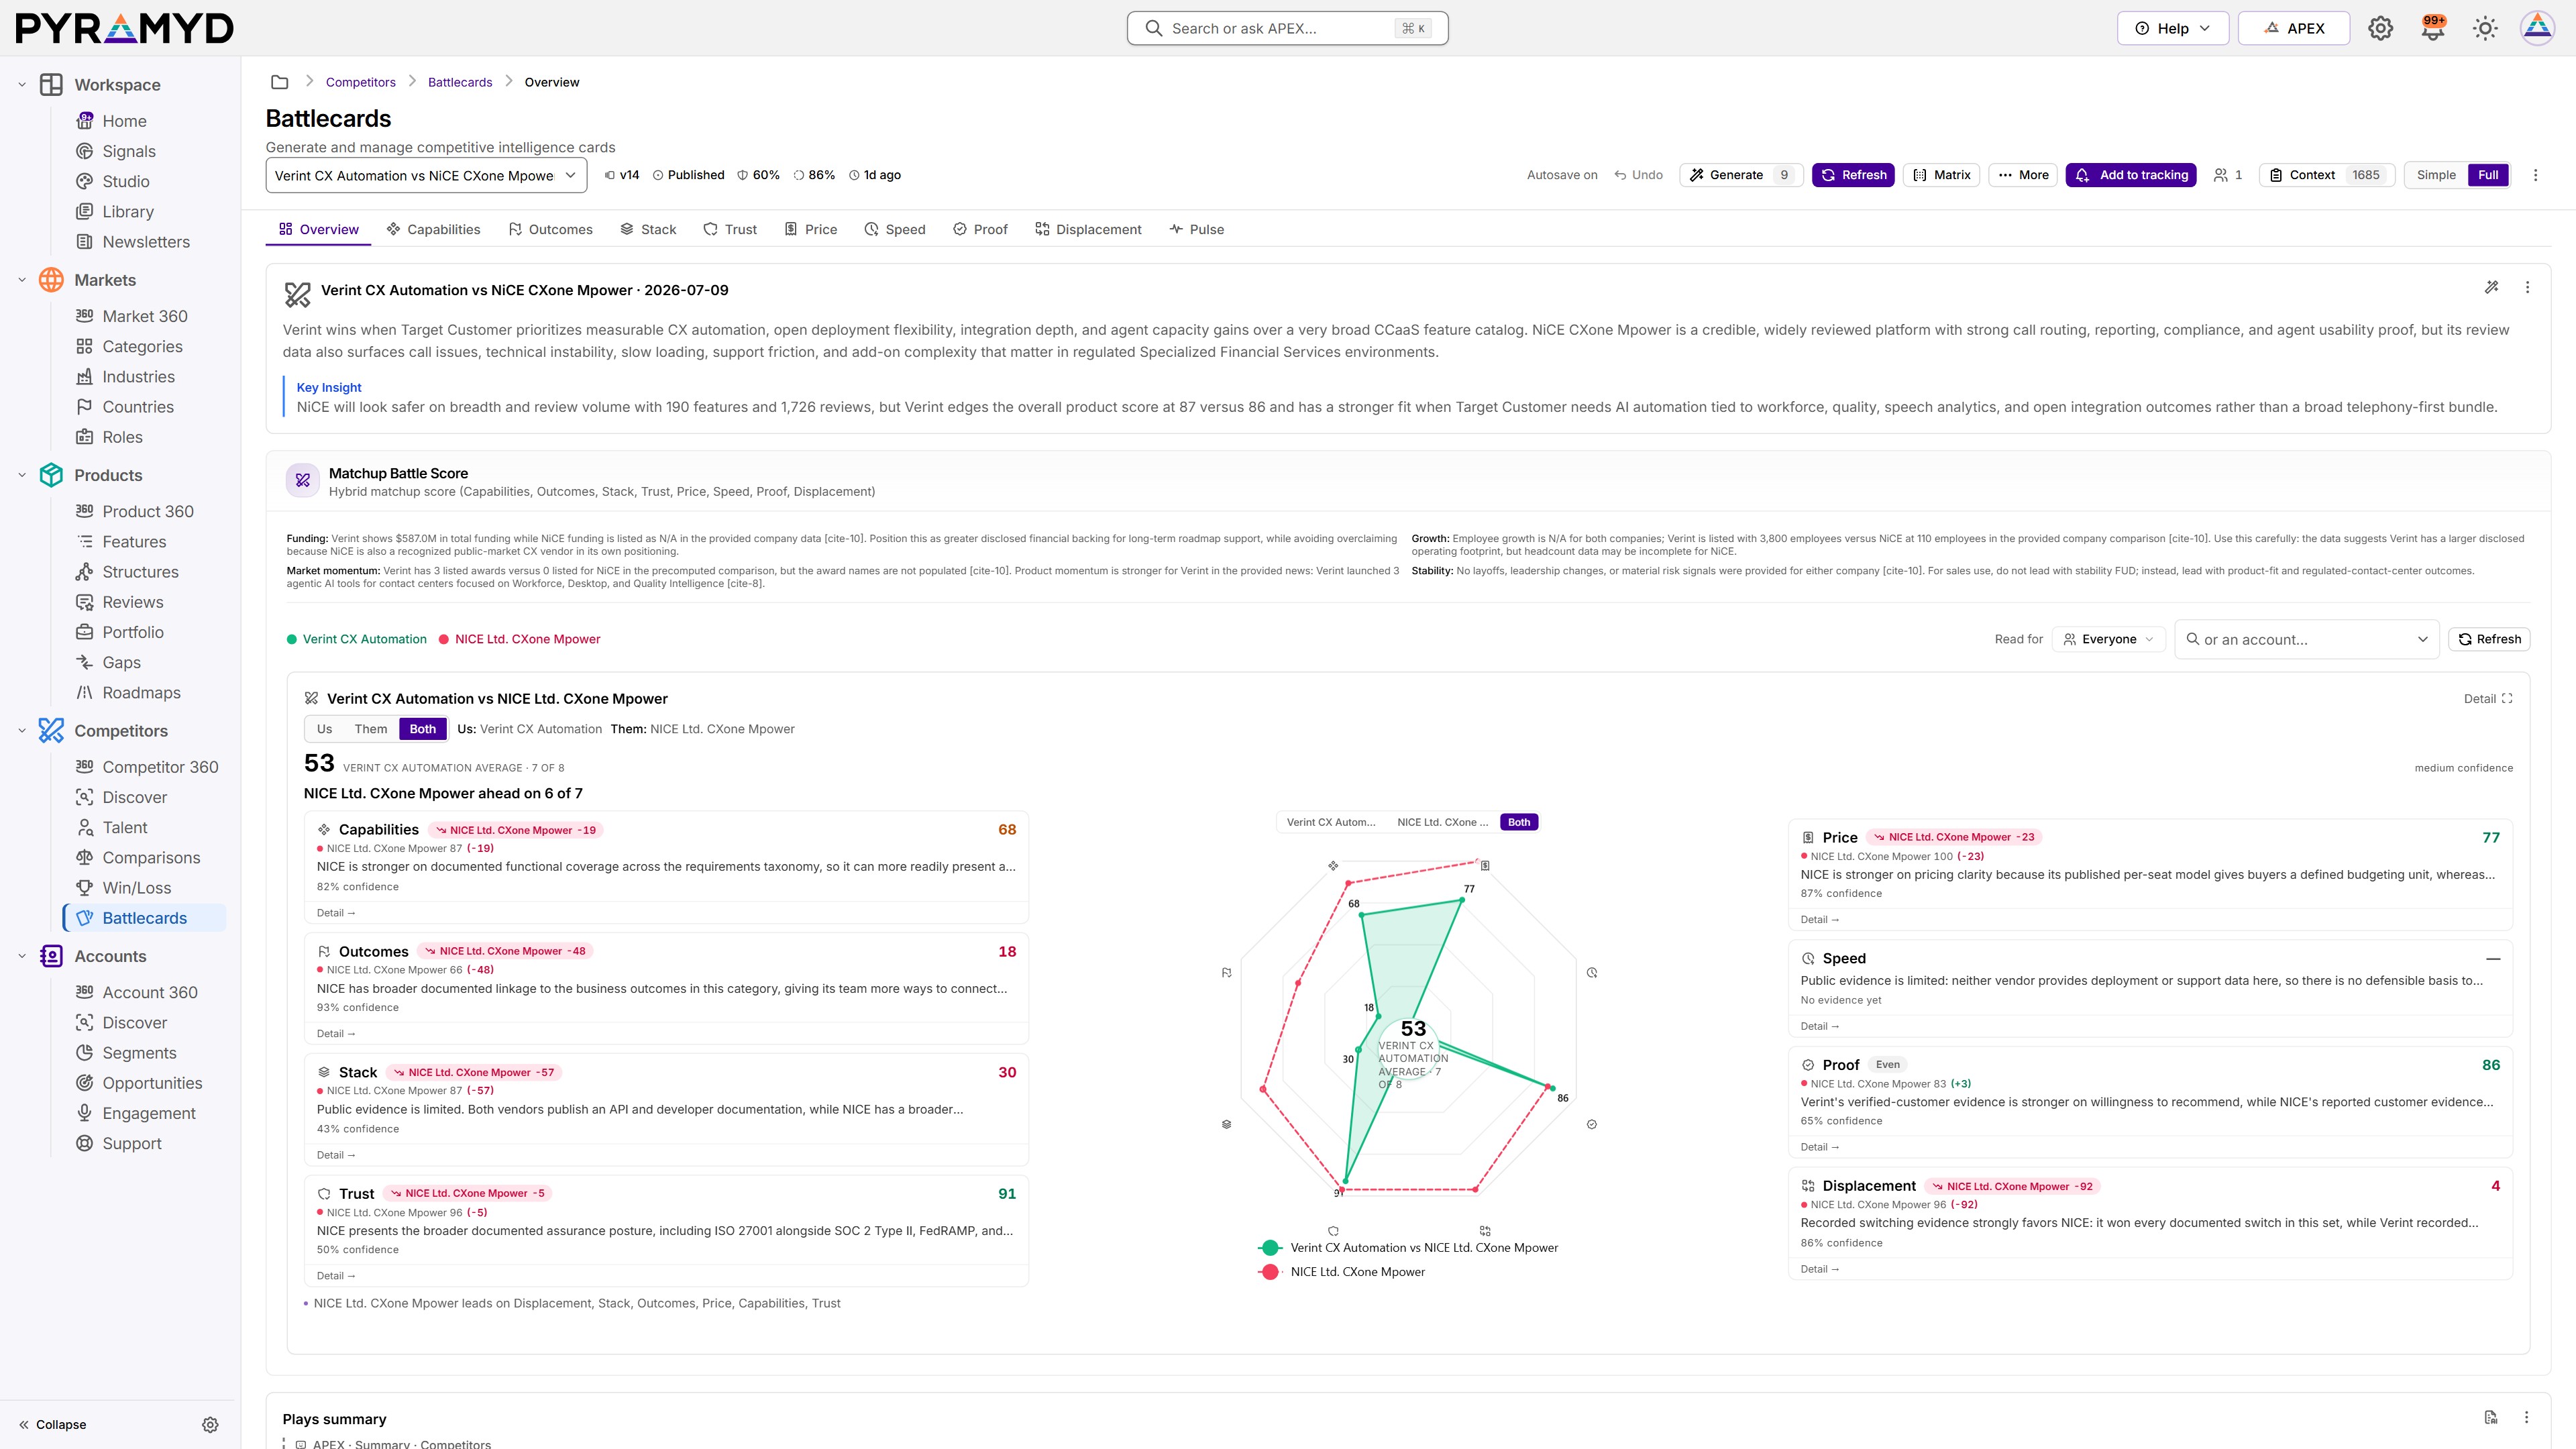Click the collaborators icon showing 1
Screen dimensions: 2576x1449
[x=2228, y=175]
